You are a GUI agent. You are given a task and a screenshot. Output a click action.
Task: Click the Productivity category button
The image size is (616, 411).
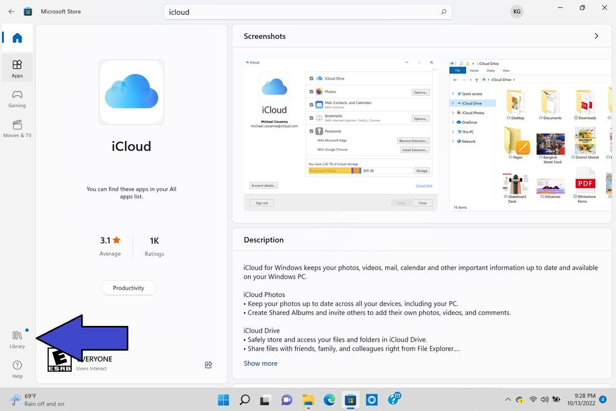coord(128,288)
